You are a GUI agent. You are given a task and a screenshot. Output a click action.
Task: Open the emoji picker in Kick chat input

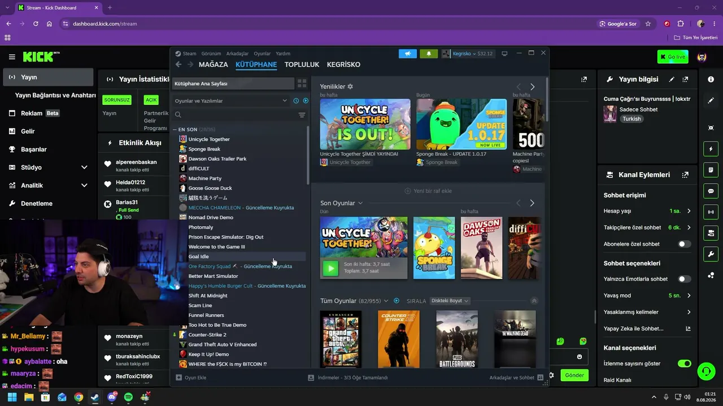point(580,357)
